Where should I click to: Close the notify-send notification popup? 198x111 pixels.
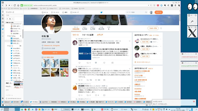194,101
